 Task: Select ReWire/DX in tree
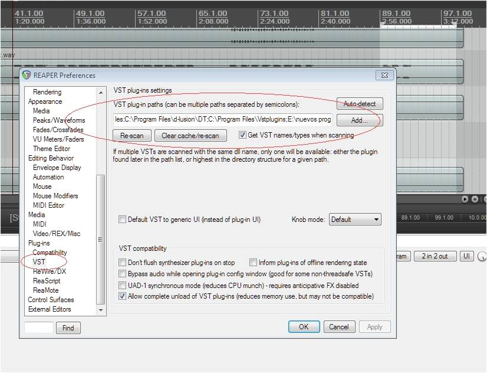click(50, 271)
